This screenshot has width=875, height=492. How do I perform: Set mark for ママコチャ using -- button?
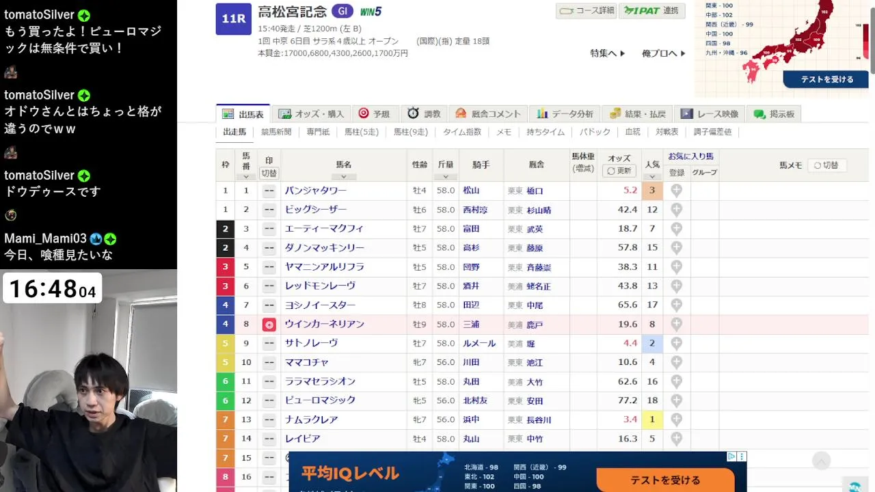[269, 363]
